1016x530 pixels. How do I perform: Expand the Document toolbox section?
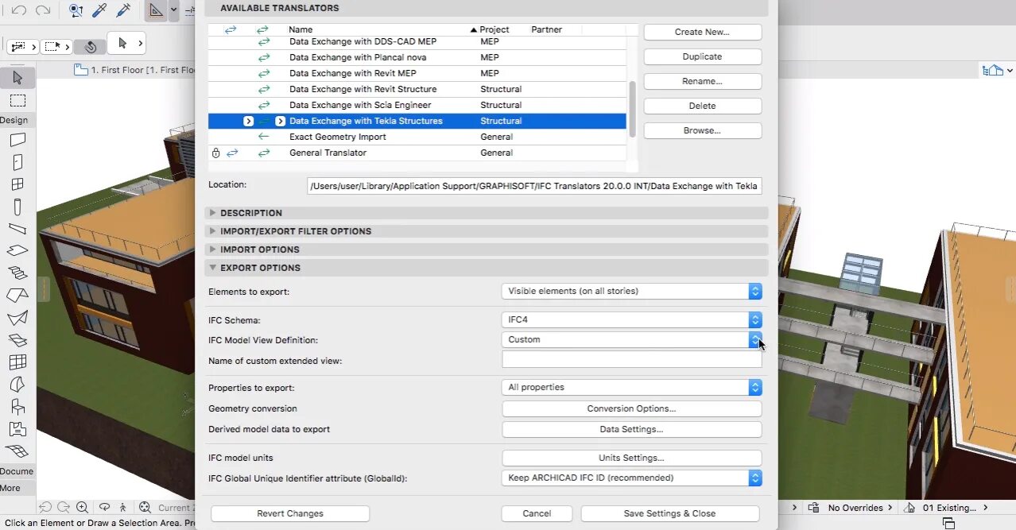[16, 471]
